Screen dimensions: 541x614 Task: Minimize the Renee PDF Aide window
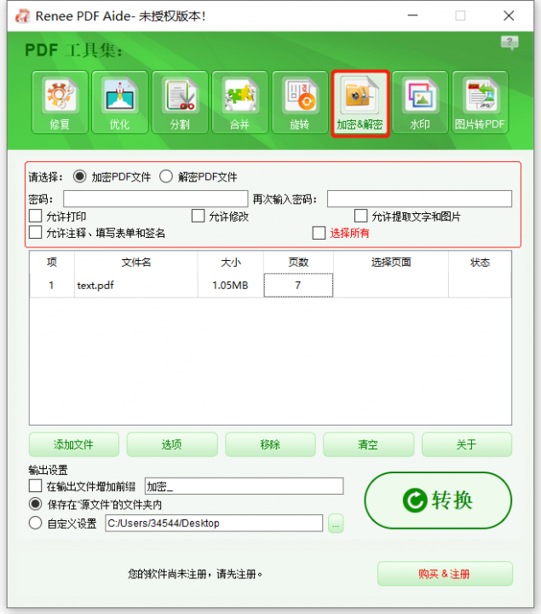point(412,15)
